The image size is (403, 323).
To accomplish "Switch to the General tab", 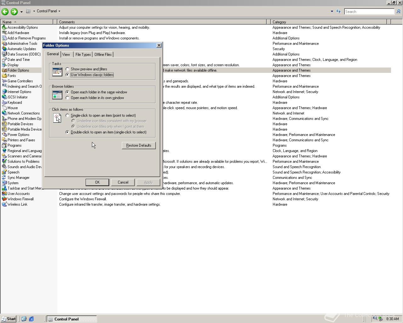I will coord(53,54).
